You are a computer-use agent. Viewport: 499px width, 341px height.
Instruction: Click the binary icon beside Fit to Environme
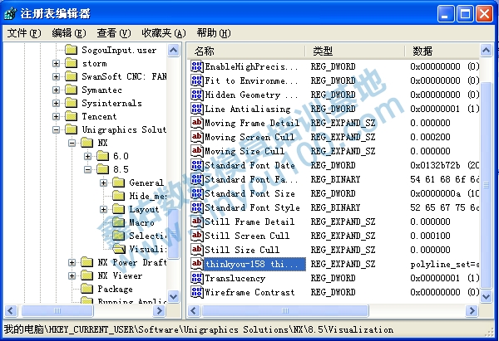click(x=196, y=80)
